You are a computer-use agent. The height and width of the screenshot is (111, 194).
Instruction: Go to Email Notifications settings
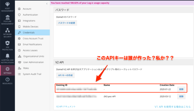pos(32,44)
